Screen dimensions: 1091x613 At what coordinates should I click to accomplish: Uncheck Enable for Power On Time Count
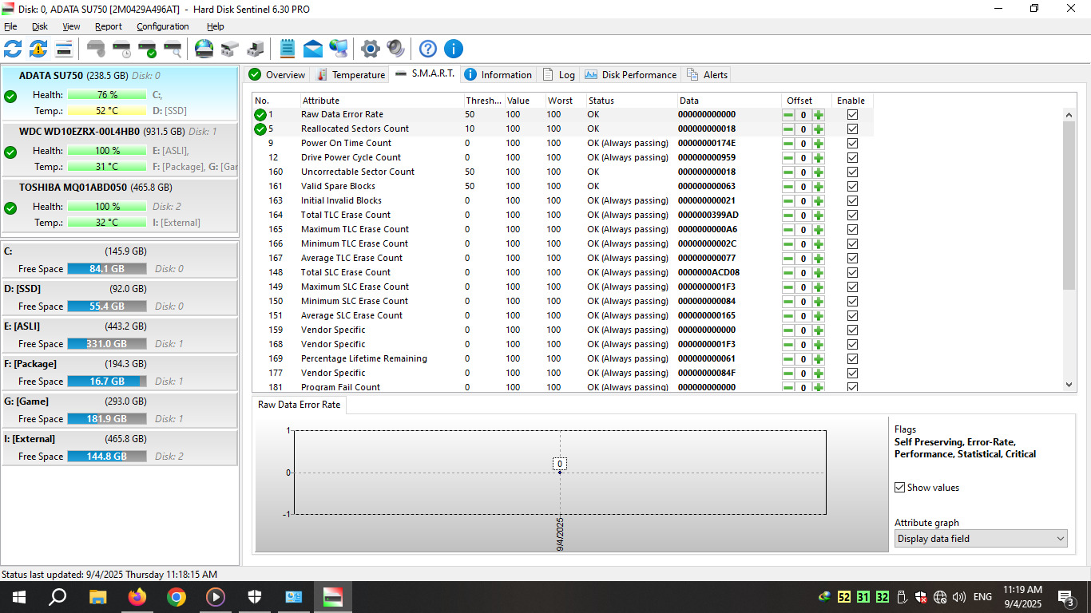tap(852, 144)
